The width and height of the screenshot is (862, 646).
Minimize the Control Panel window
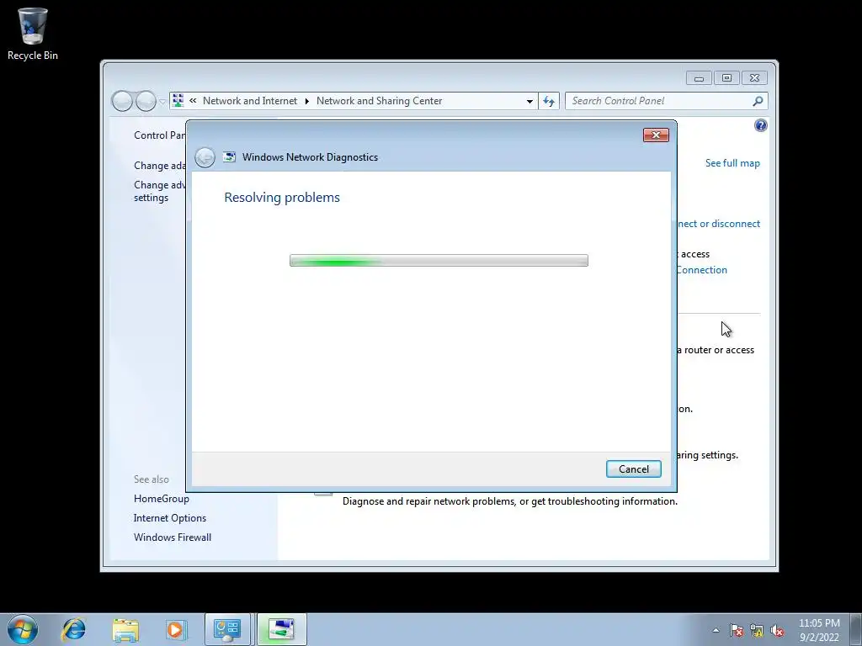pos(699,78)
